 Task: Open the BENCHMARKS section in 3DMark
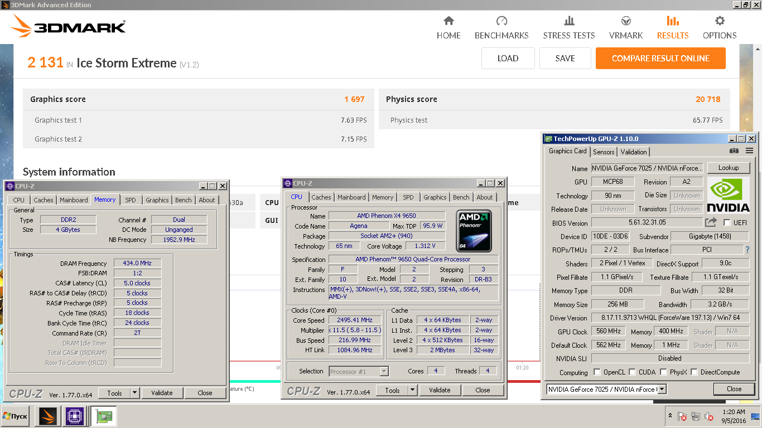click(501, 28)
